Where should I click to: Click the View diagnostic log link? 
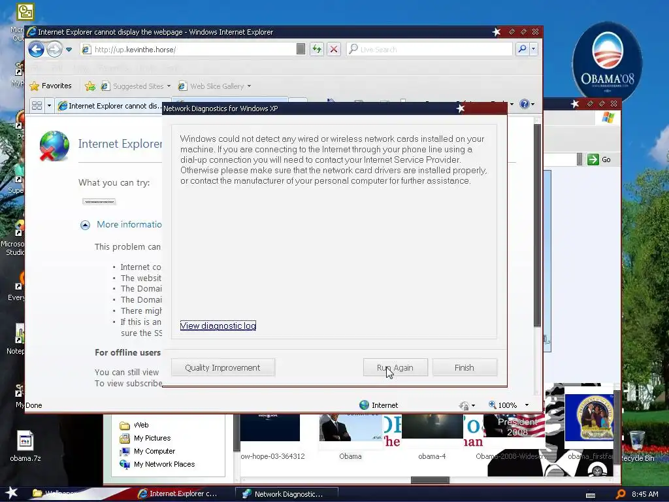coord(218,326)
